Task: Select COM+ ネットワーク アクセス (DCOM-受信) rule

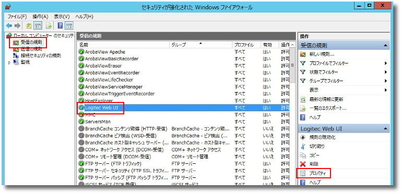Action: coord(183,150)
